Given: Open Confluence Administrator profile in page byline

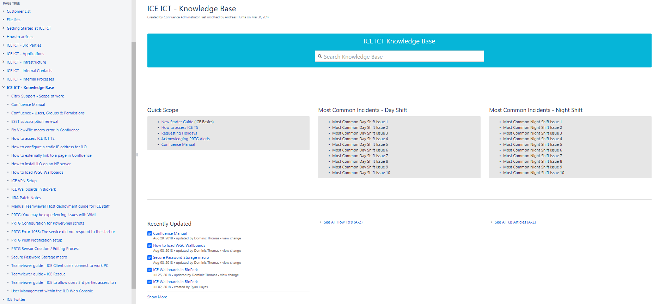Looking at the screenshot, I should point(182,17).
